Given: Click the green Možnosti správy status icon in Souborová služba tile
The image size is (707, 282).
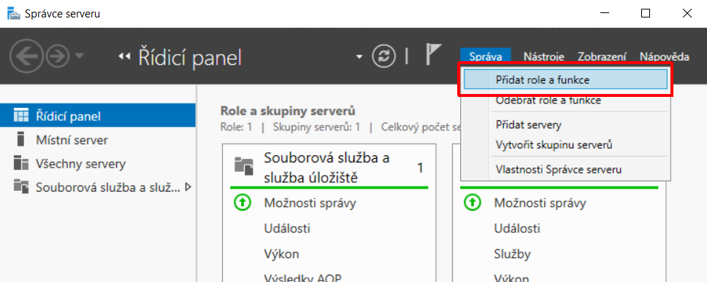Looking at the screenshot, I should 242,203.
